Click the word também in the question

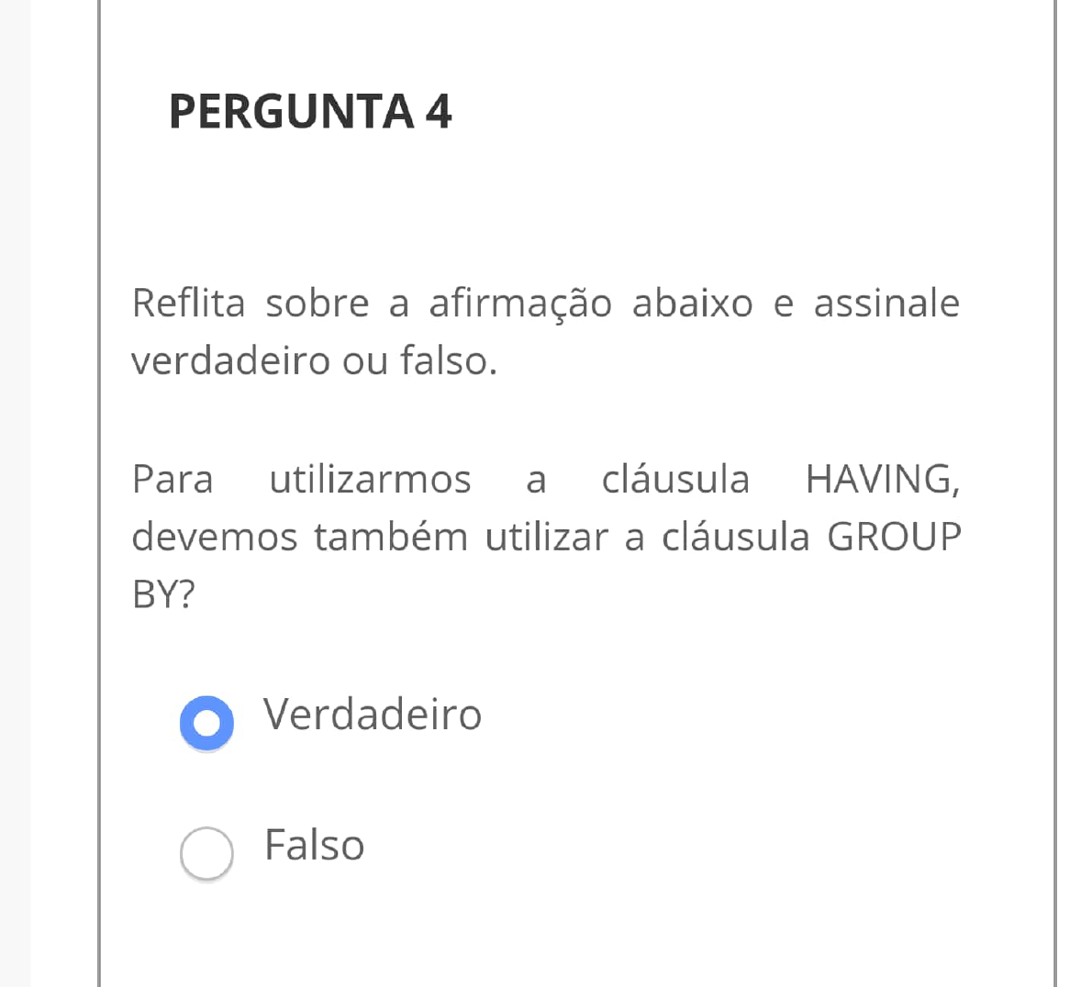[391, 538]
